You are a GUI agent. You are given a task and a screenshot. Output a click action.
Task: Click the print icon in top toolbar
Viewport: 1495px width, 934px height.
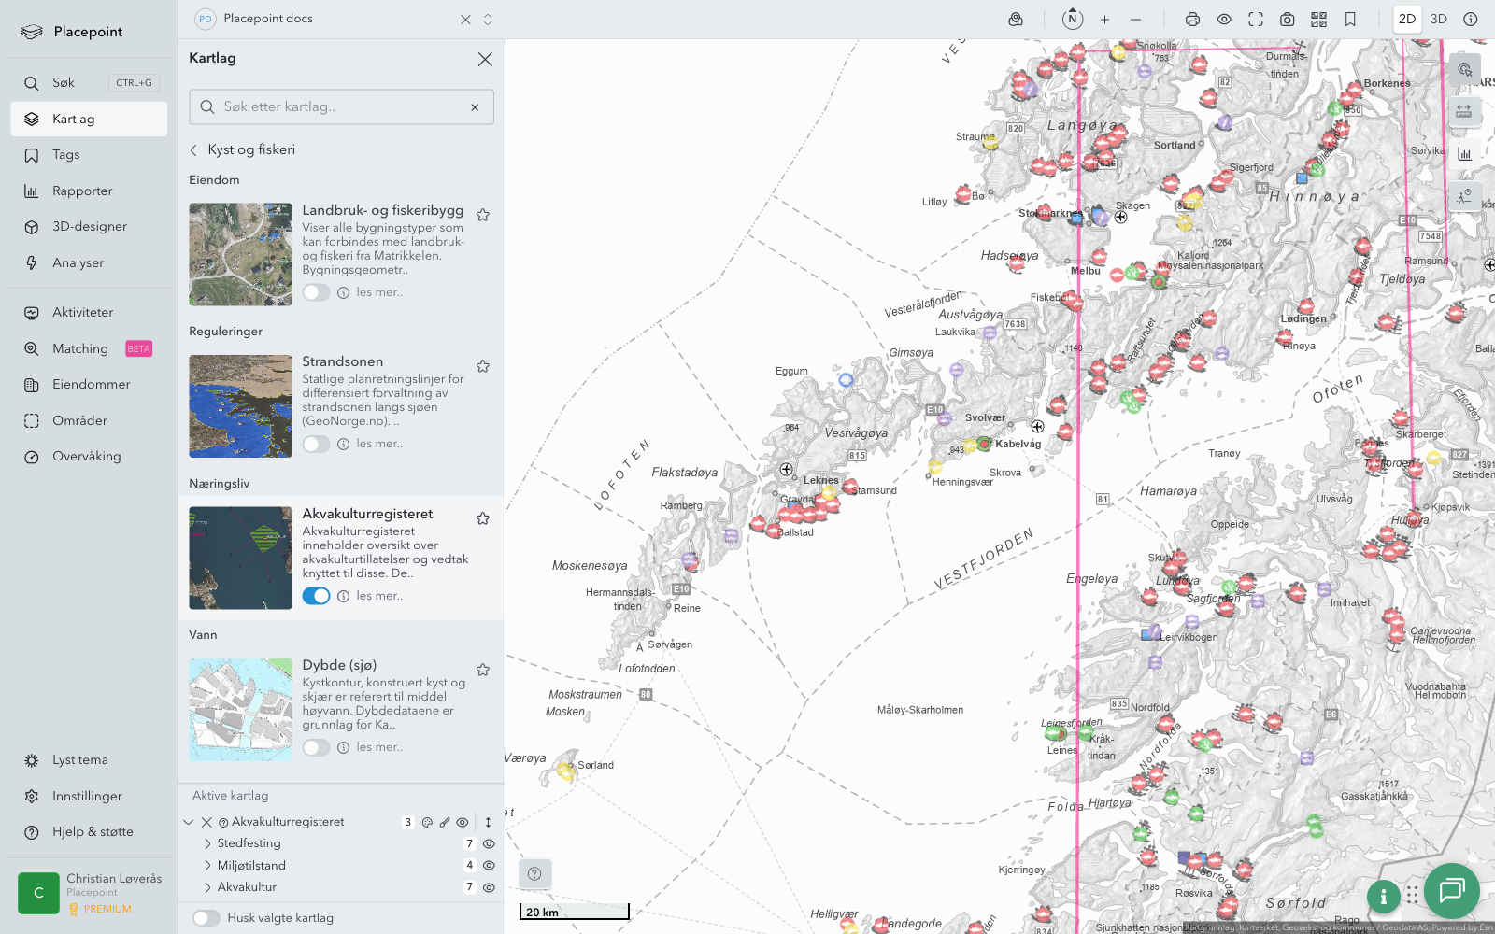(1192, 20)
